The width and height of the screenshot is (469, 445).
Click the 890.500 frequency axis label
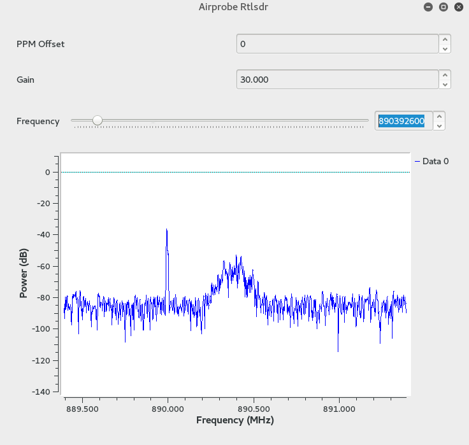click(x=254, y=409)
